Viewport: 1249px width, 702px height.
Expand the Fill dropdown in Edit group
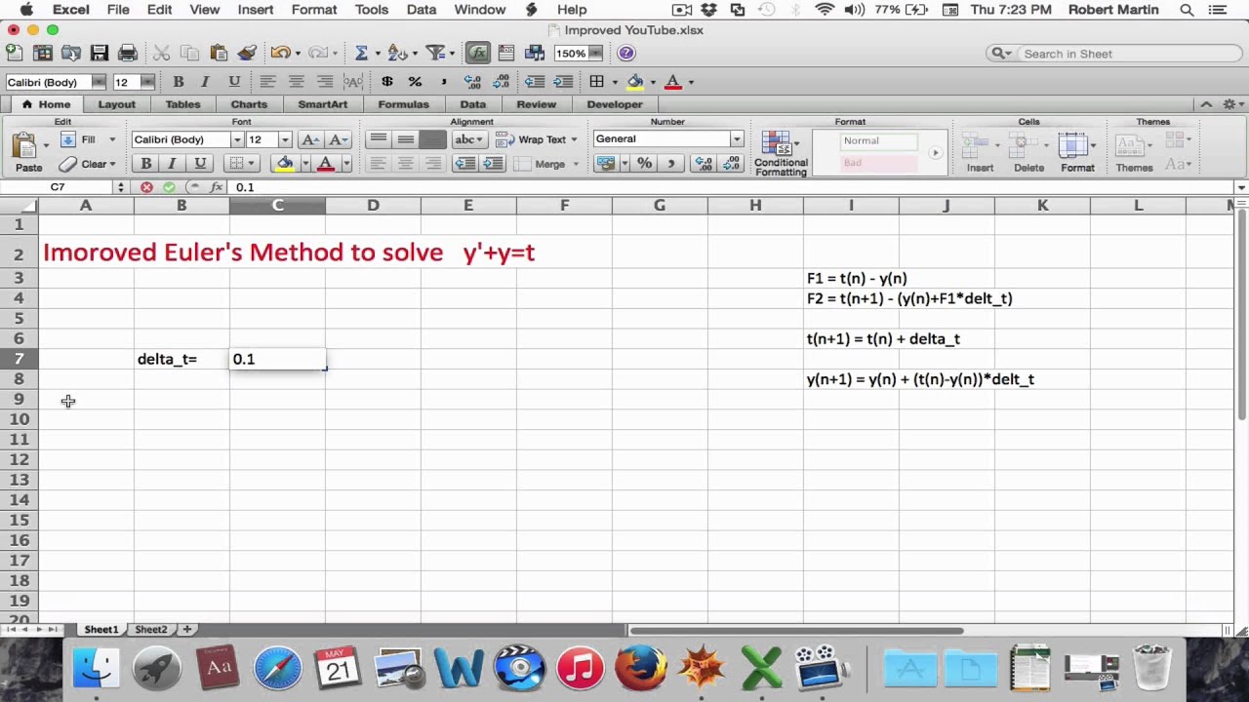pos(111,139)
